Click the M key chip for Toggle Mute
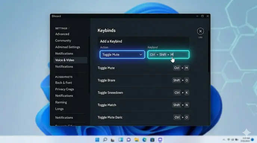Screen dimensions: 257x143 pos(186,68)
